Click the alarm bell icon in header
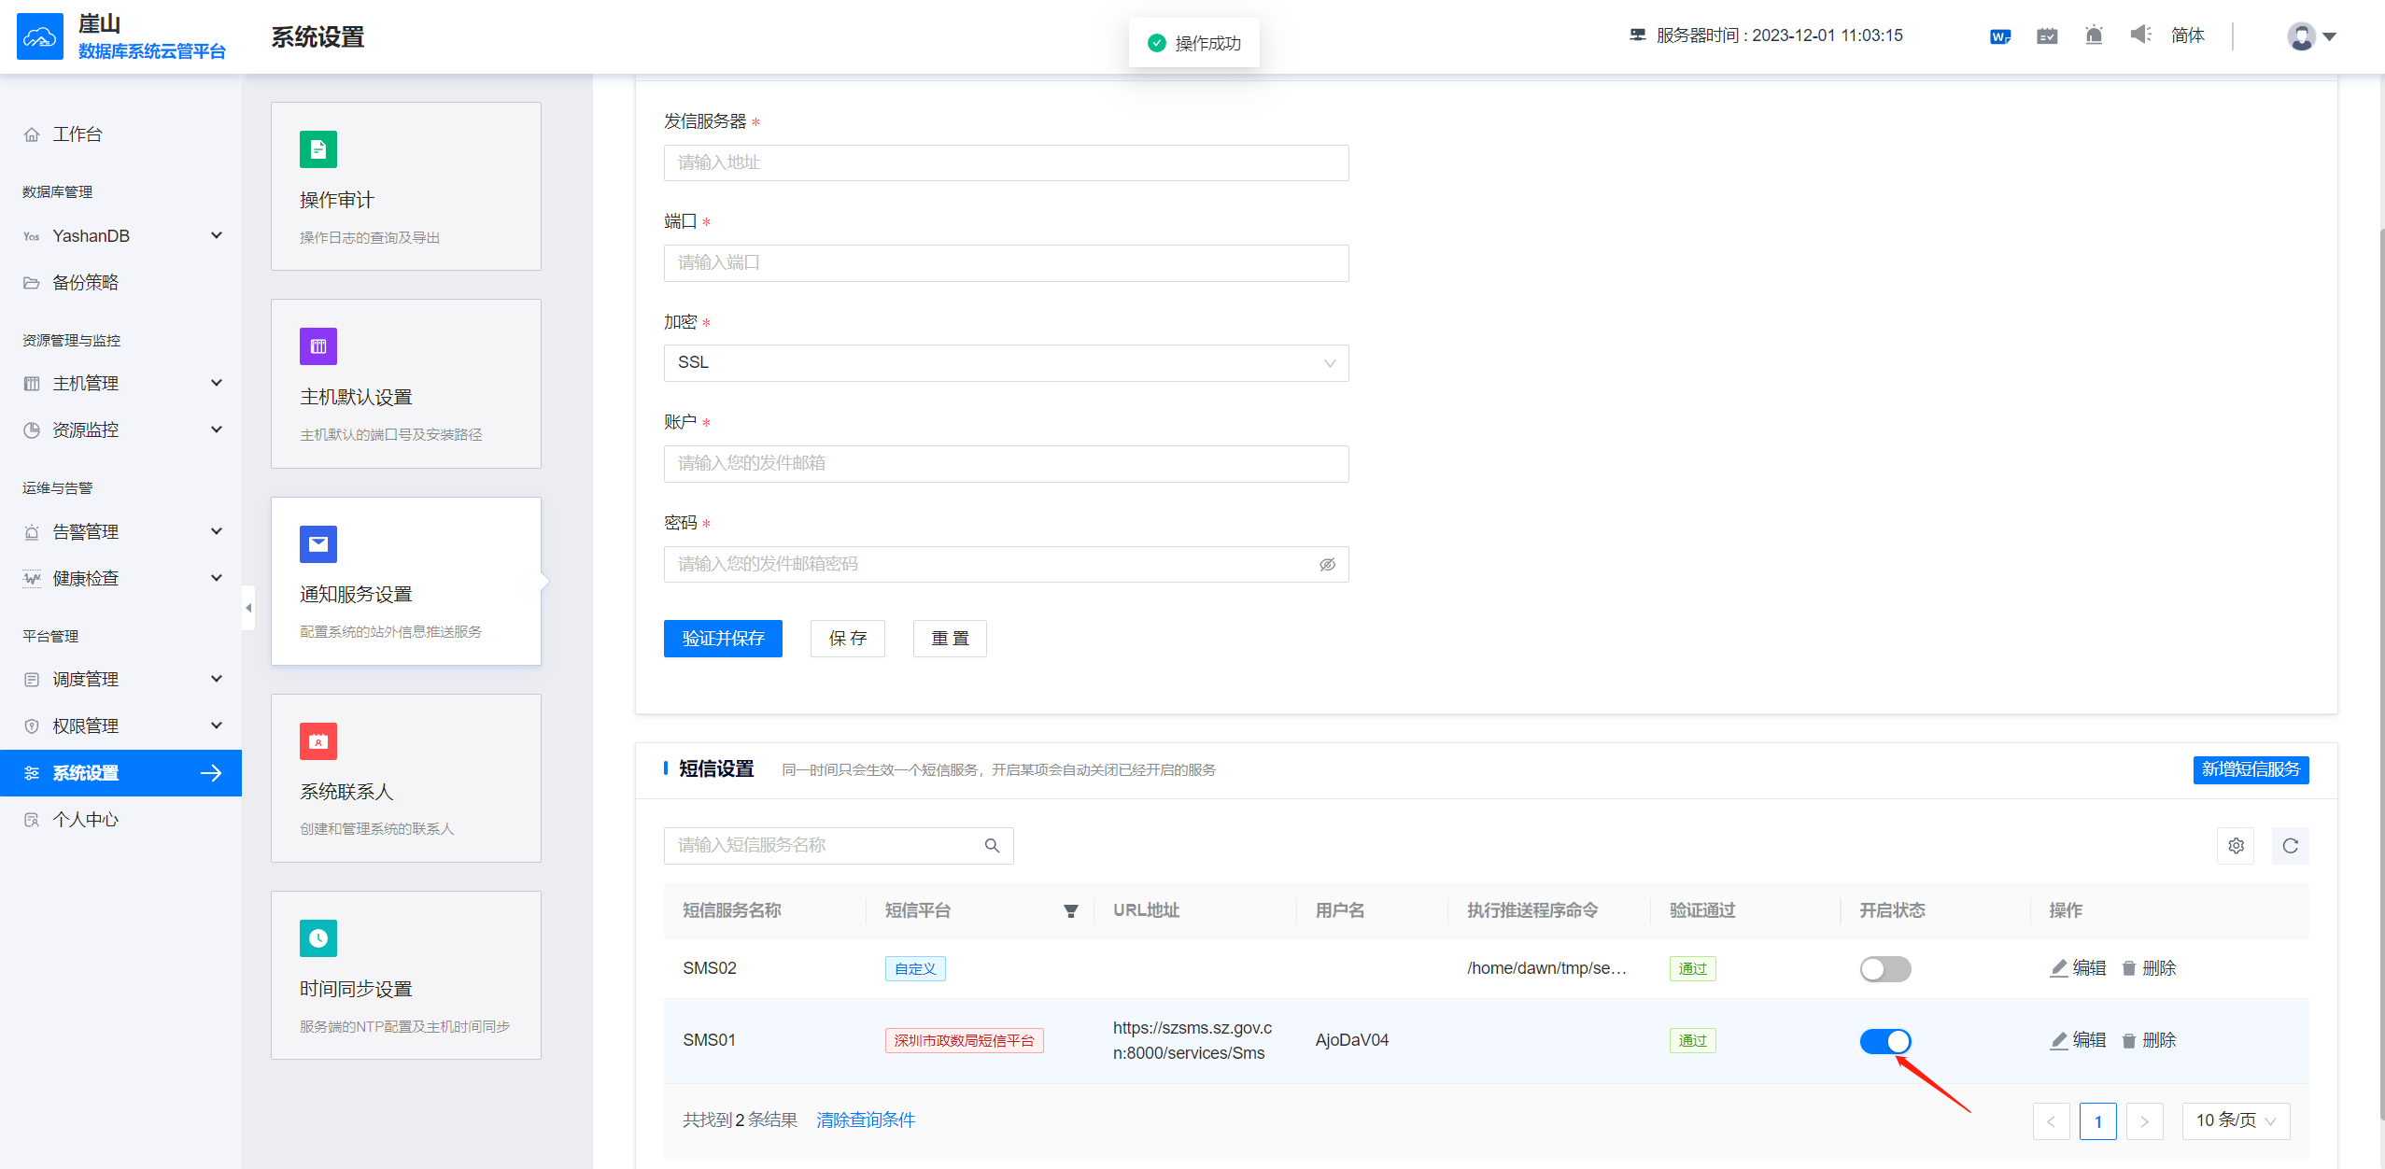2385x1169 pixels. click(x=2093, y=35)
